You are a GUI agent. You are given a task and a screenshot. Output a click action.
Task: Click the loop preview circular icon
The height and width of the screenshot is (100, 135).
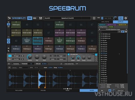tap(114, 90)
